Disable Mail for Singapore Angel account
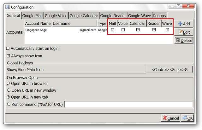202x130 pixels. click(113, 30)
